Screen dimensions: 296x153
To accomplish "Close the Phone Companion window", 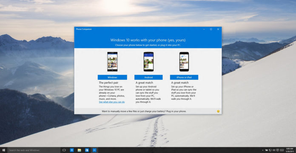I will coord(218,29).
